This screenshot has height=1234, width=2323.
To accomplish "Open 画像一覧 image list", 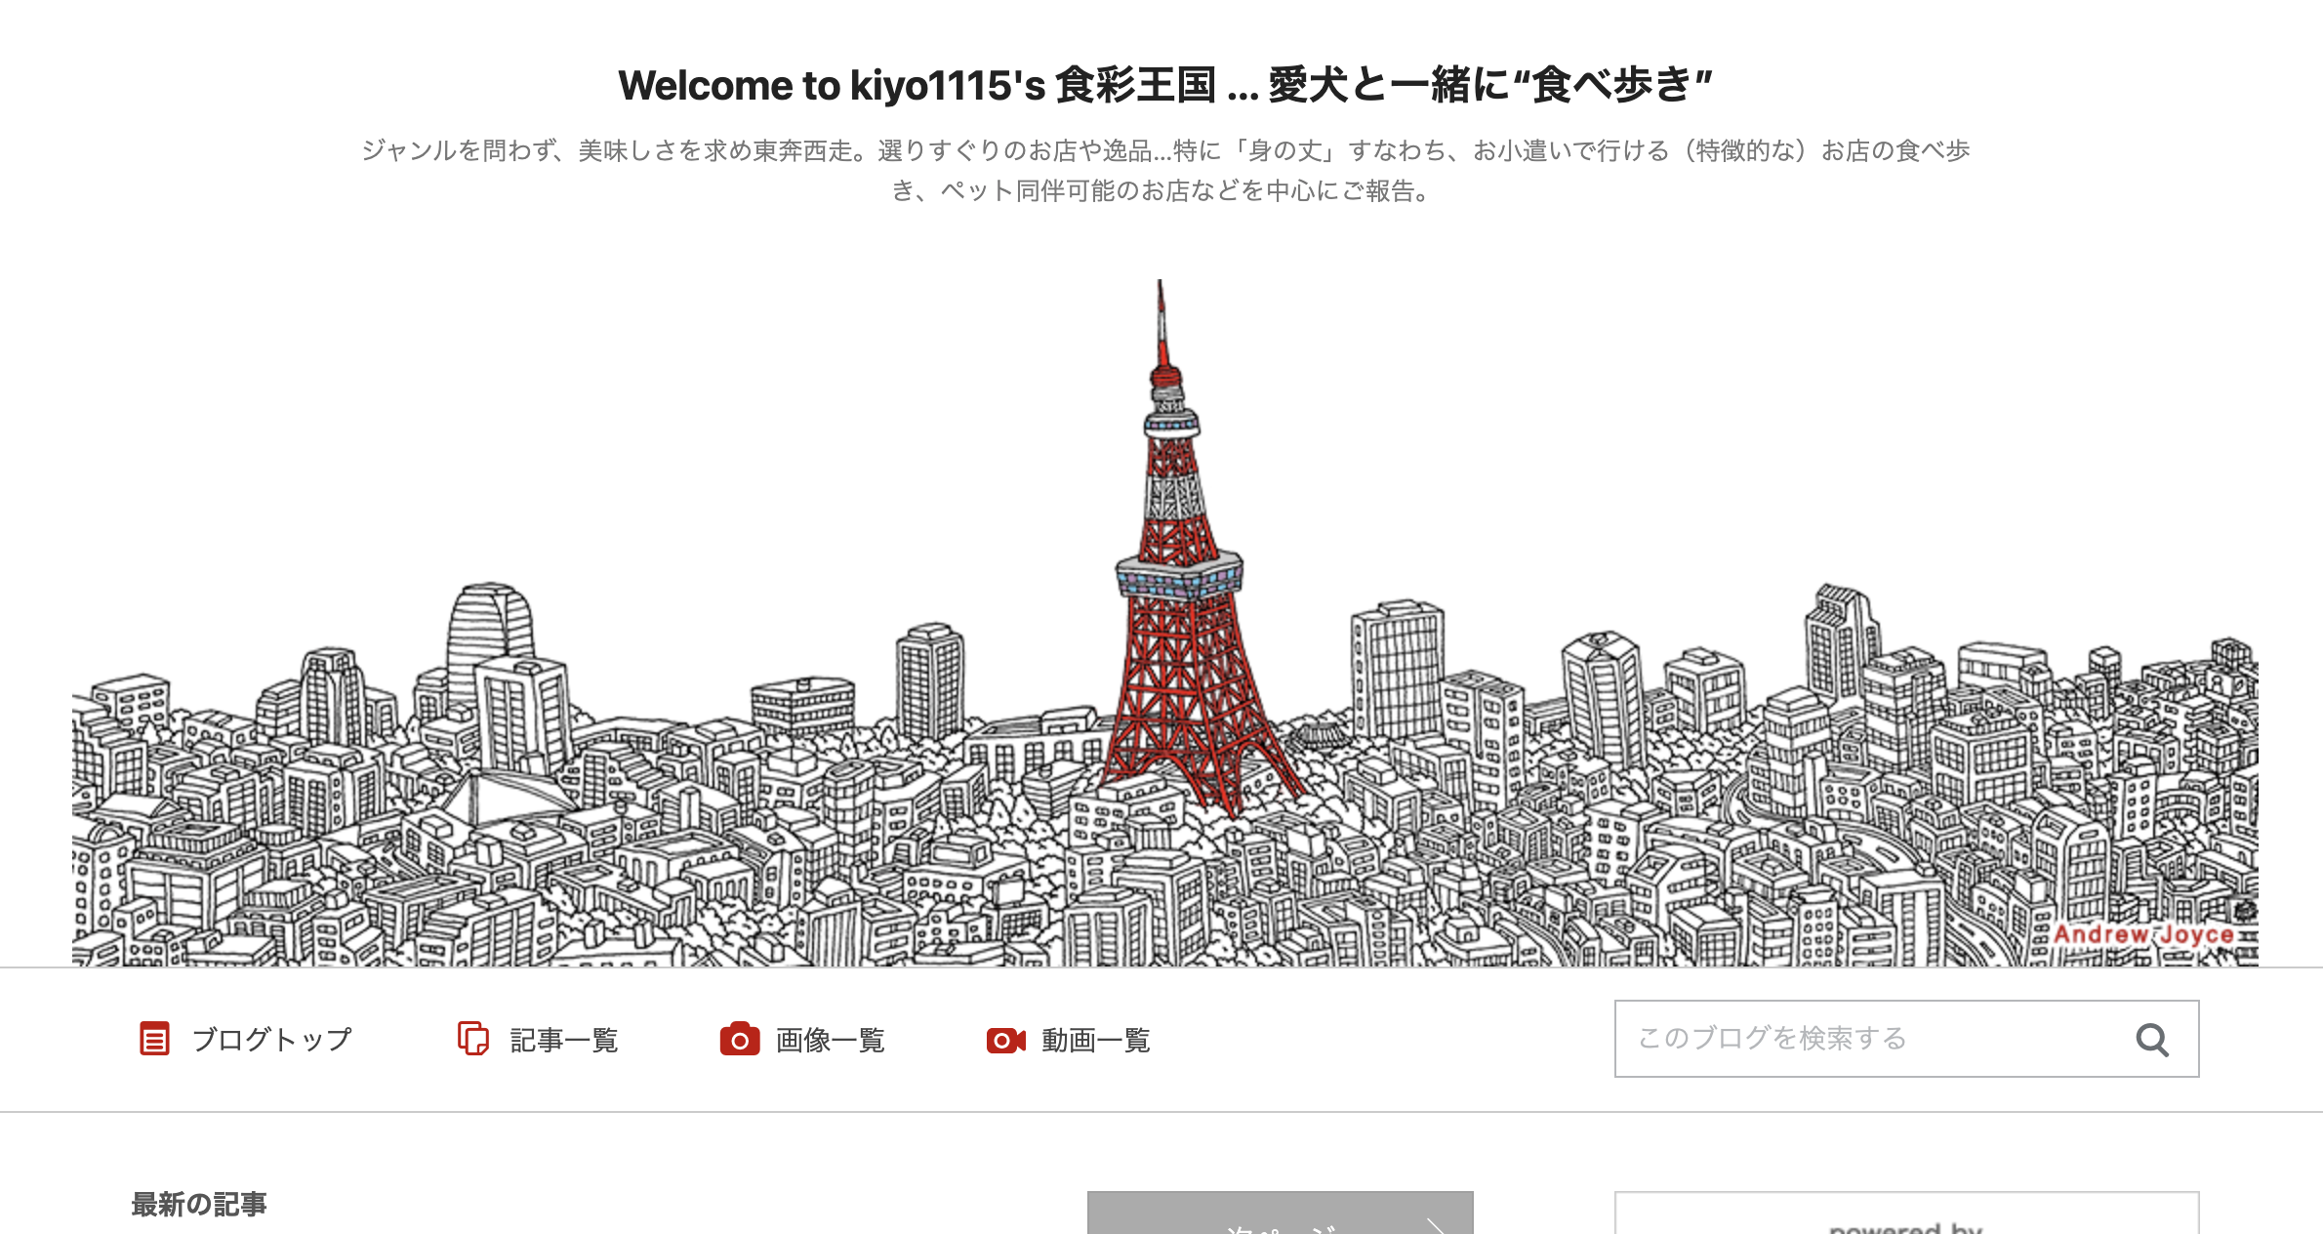I will pyautogui.click(x=831, y=1040).
